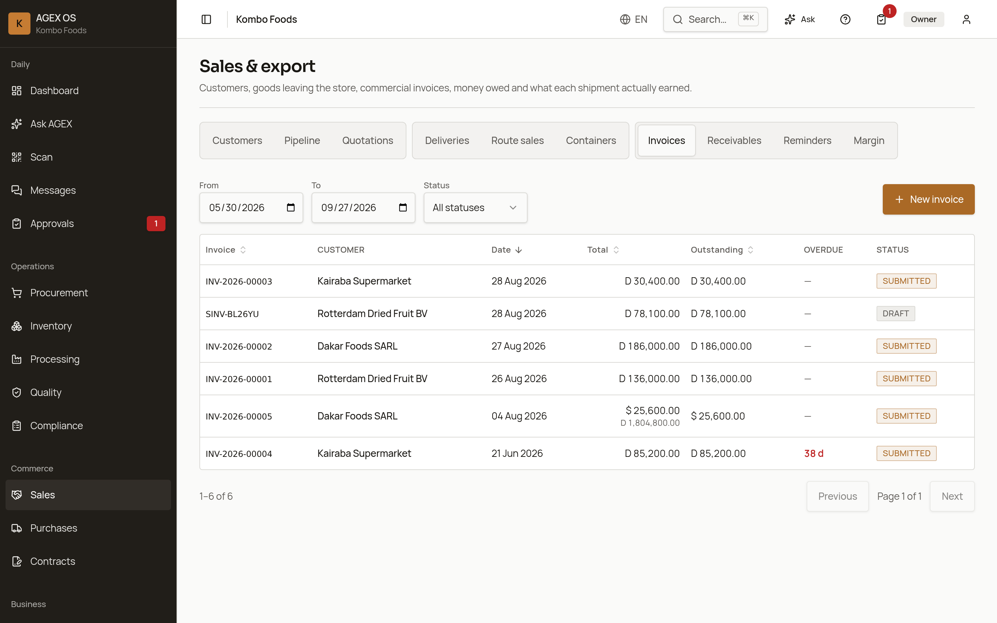Click the Procurement cart icon

[x=17, y=293]
